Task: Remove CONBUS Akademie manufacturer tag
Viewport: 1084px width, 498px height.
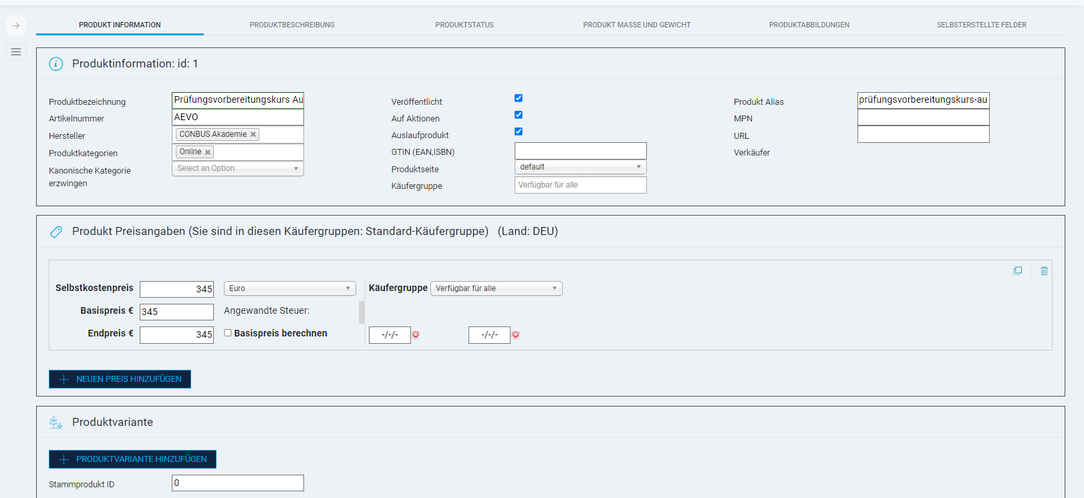Action: click(x=253, y=135)
